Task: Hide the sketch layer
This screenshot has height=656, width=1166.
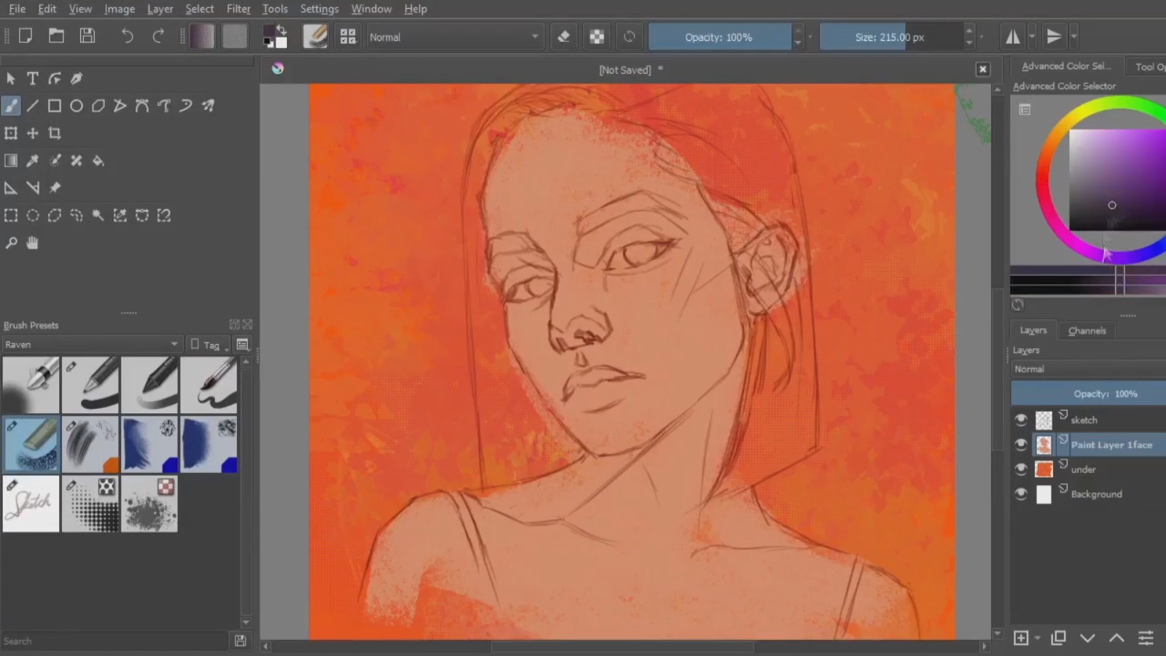Action: pos(1021,420)
